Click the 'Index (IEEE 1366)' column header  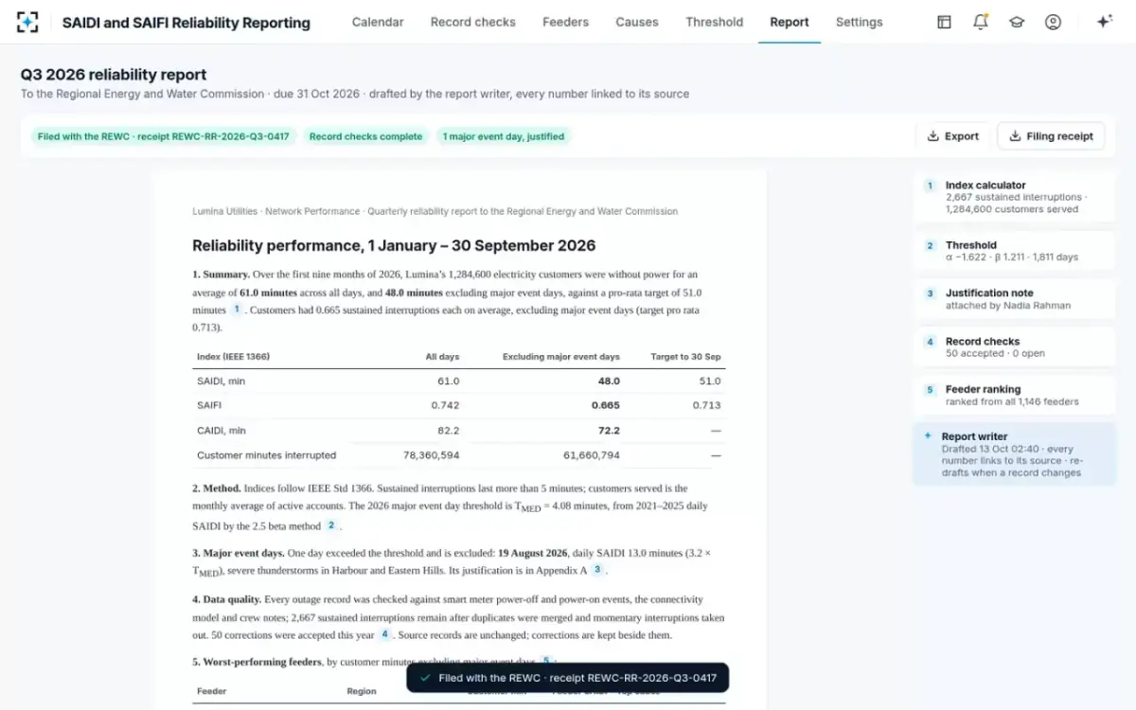(x=233, y=357)
